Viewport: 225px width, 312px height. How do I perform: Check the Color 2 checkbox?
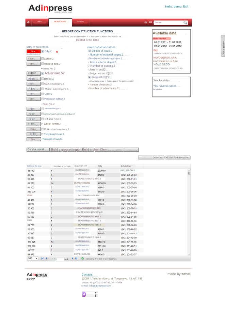coord(43,94)
